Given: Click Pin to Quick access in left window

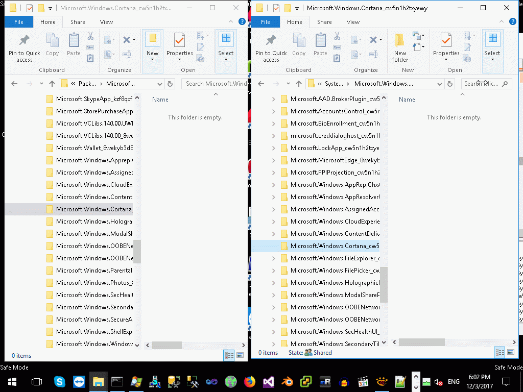Looking at the screenshot, I should click(x=24, y=47).
